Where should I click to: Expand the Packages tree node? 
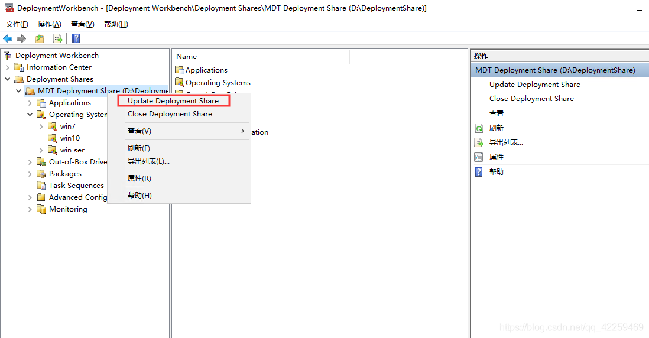30,174
